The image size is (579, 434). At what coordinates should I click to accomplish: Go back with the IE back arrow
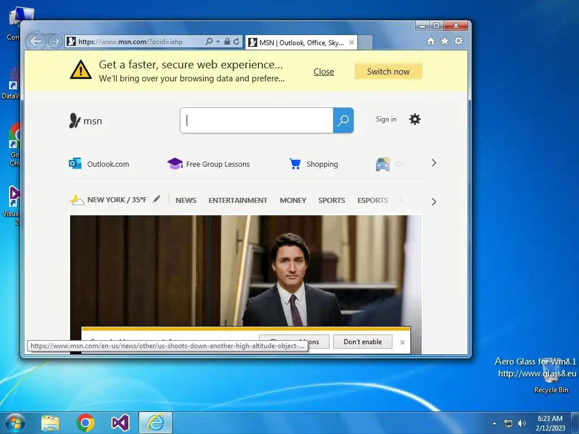(x=36, y=41)
